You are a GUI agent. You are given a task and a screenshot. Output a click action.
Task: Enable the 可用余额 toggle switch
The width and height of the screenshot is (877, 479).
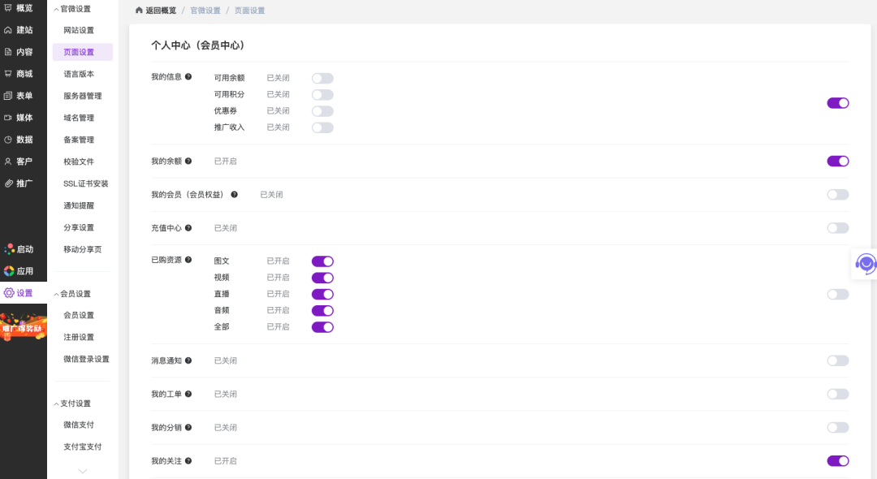[322, 79]
